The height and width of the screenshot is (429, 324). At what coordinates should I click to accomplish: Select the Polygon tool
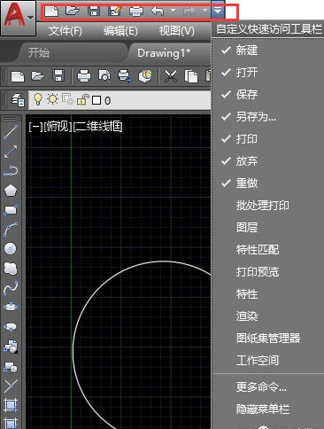click(x=11, y=191)
